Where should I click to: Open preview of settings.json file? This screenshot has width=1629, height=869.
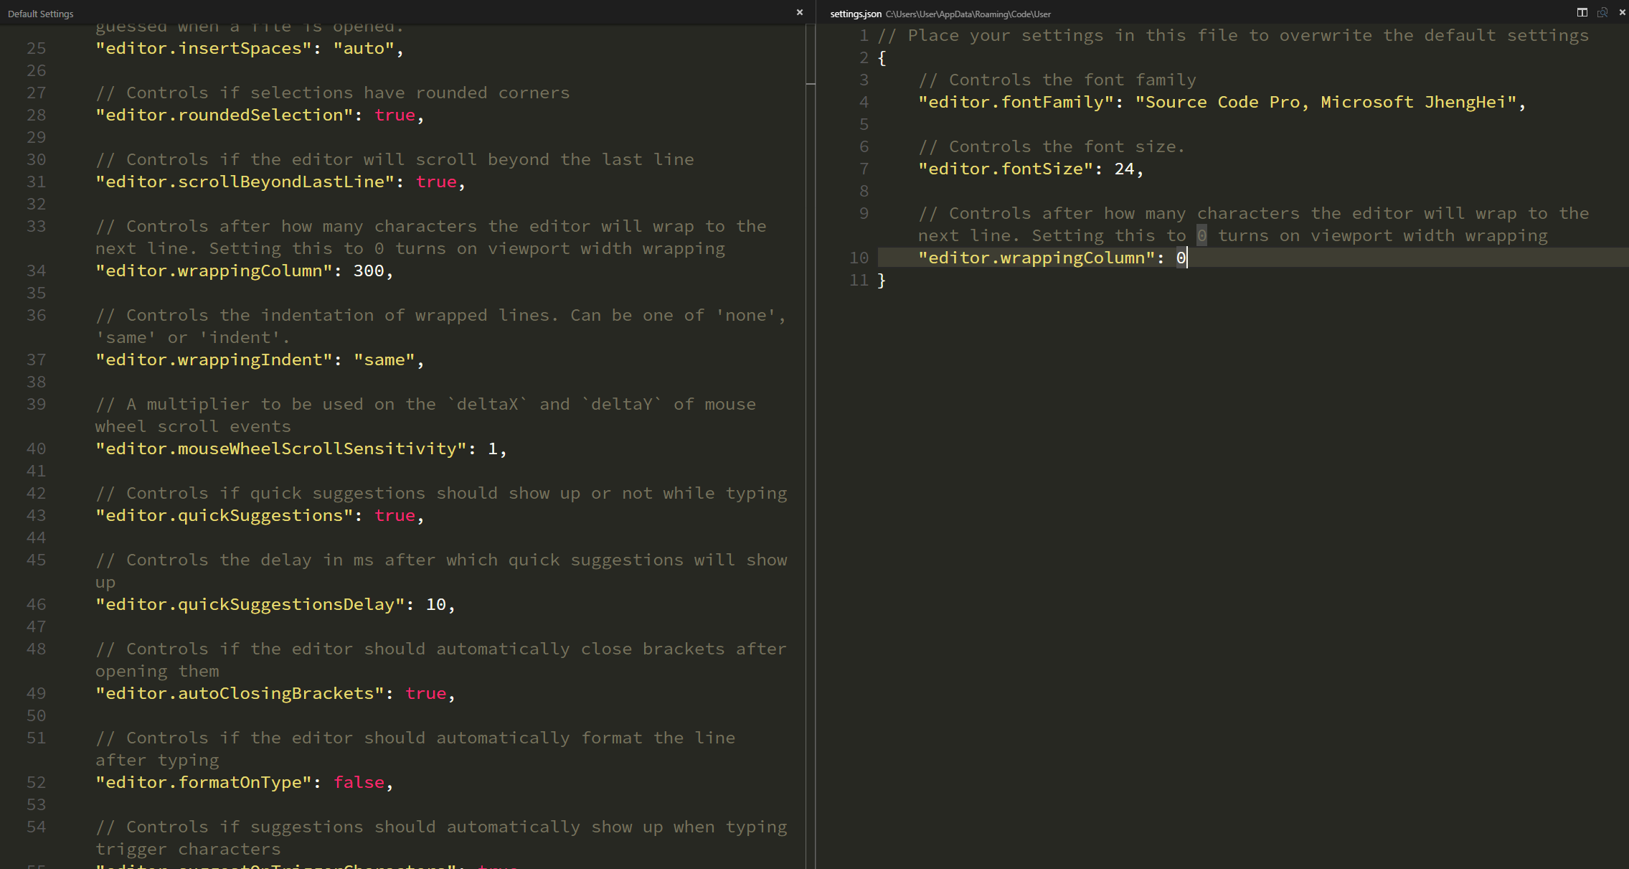coord(1602,12)
